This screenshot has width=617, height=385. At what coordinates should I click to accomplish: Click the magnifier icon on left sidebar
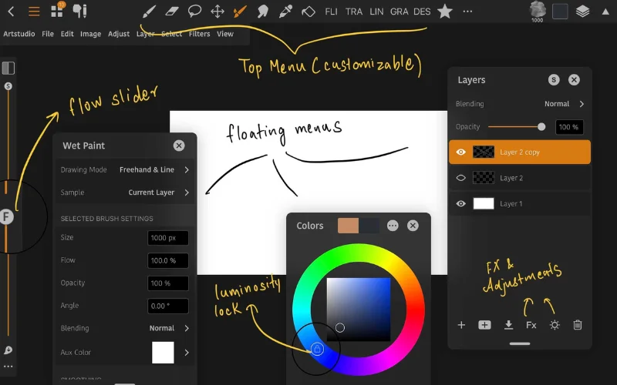(8, 350)
